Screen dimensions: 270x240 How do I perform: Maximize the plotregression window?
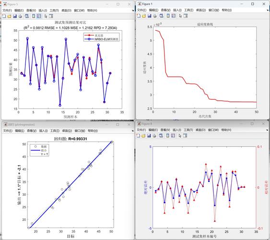click(x=117, y=124)
